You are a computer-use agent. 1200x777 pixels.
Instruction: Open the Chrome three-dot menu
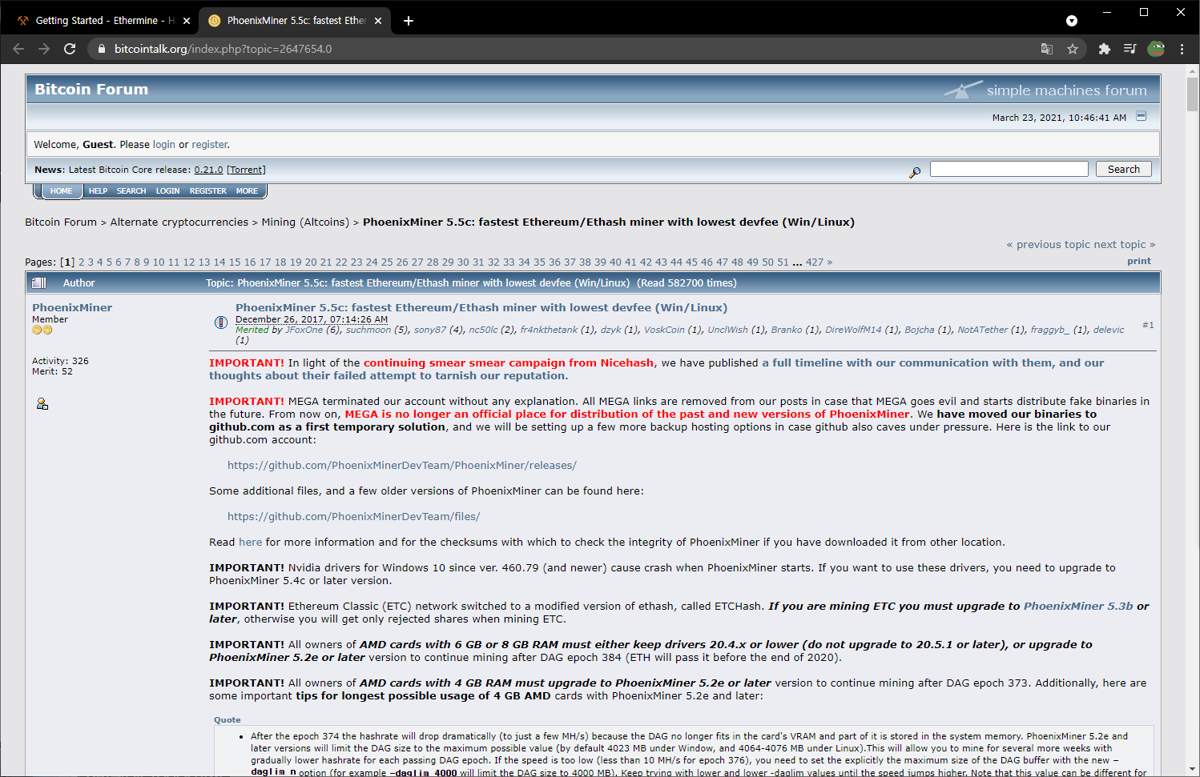pos(1182,49)
